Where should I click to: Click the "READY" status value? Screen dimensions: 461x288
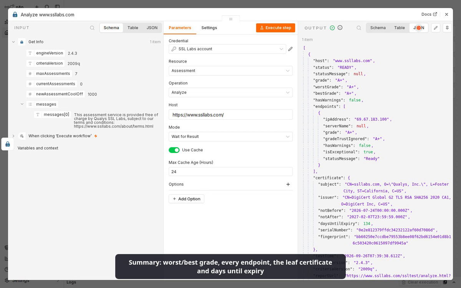click(346, 67)
